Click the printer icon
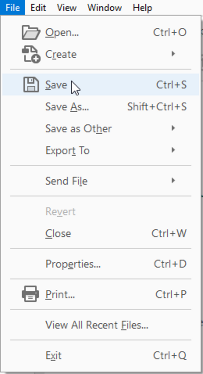 coord(30,294)
